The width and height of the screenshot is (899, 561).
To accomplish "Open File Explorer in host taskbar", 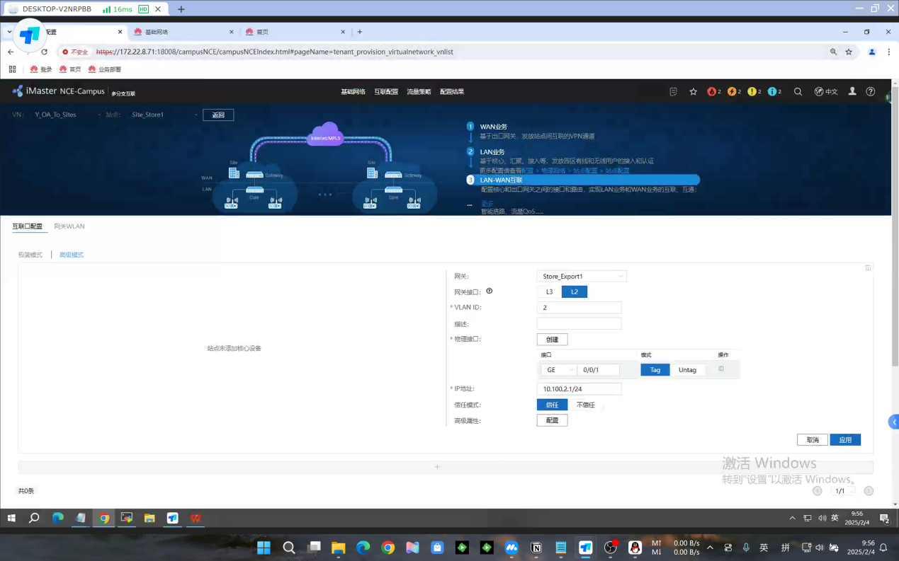I will tap(338, 548).
